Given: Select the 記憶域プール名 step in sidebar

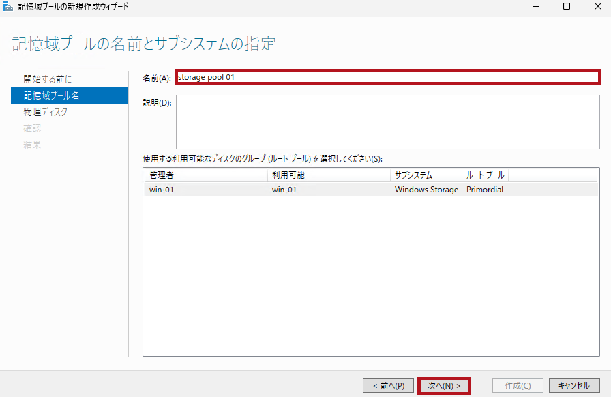Looking at the screenshot, I should coord(51,95).
